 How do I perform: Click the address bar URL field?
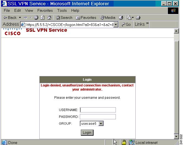(x=70, y=25)
